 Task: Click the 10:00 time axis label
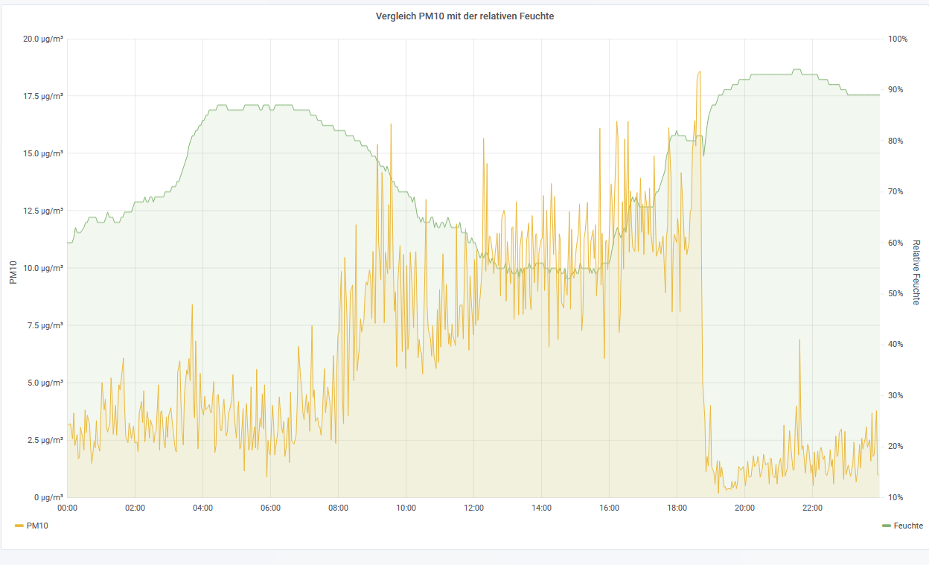coord(406,508)
